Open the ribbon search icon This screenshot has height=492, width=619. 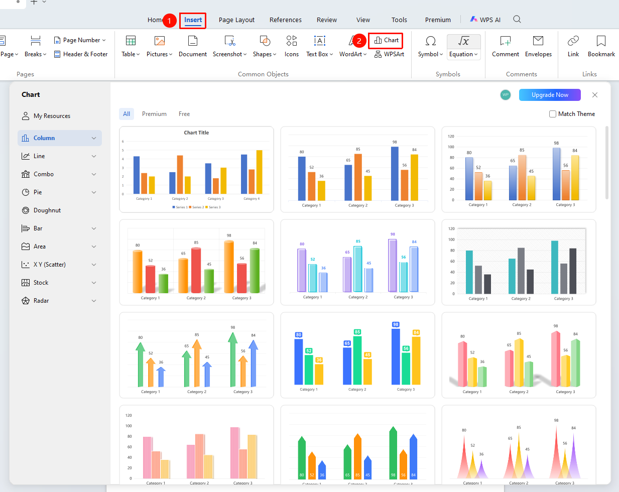coord(517,20)
